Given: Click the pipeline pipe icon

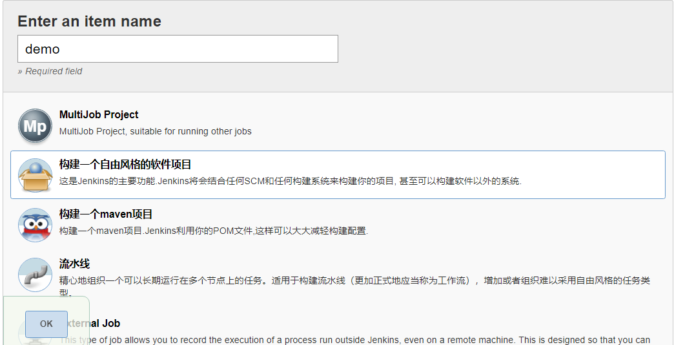Looking at the screenshot, I should pos(36,275).
